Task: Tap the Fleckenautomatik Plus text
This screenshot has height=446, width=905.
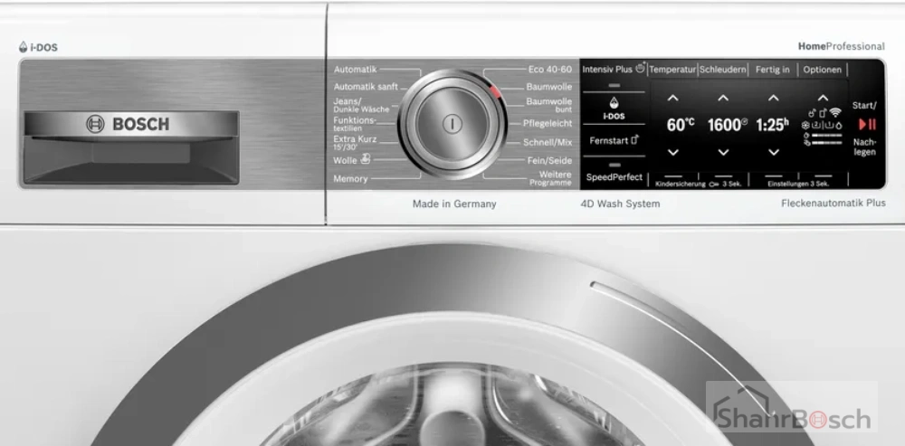Action: (x=834, y=203)
